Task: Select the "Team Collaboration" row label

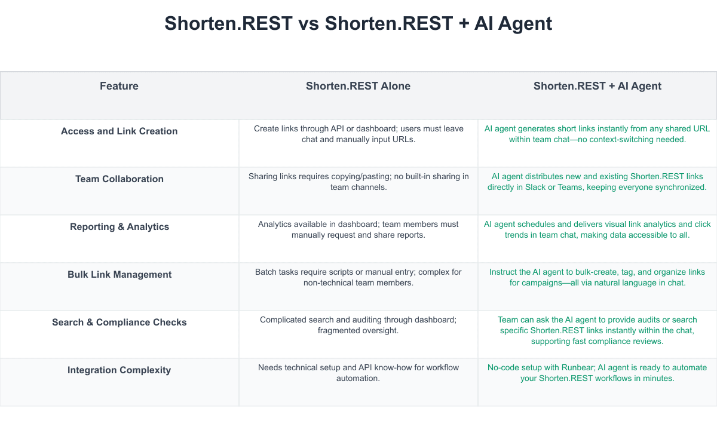Action: coord(119,179)
